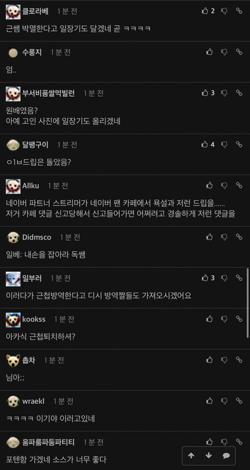250x470 pixels.
Task: Open 움파룸파둠파티티's profile by username
Action: (48, 442)
